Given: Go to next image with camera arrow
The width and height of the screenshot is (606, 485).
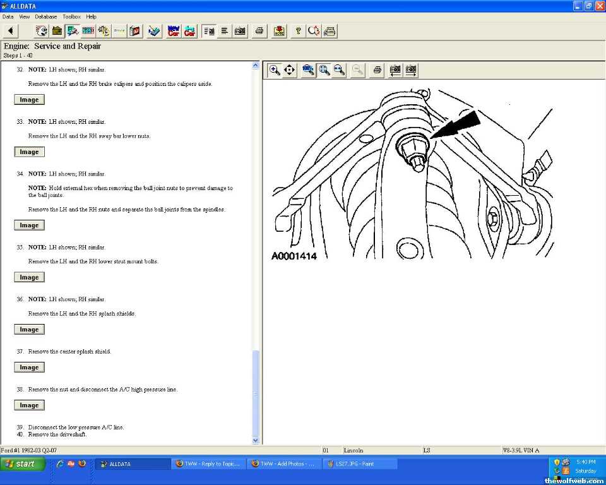Looking at the screenshot, I should (x=411, y=70).
